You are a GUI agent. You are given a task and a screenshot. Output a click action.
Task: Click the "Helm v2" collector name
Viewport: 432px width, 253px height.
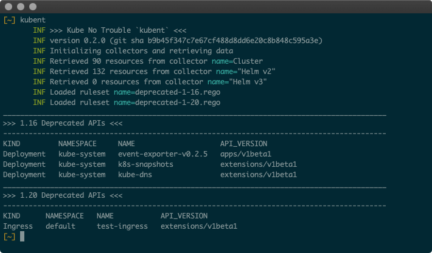[x=258, y=72]
